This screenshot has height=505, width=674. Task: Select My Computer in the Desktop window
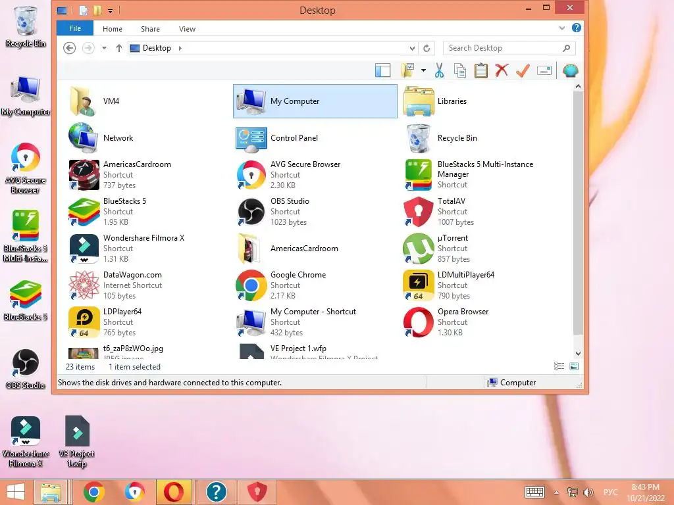coord(315,101)
